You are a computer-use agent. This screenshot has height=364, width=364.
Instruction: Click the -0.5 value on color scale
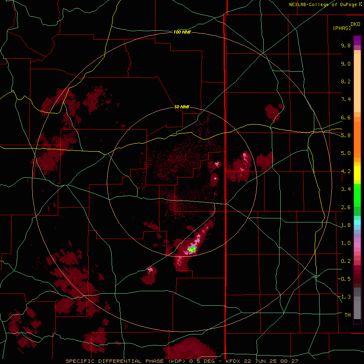click(x=344, y=279)
